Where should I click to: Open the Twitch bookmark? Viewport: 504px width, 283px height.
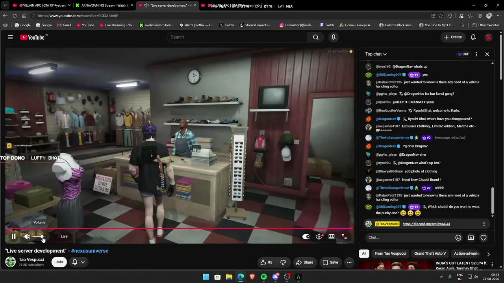point(327,25)
